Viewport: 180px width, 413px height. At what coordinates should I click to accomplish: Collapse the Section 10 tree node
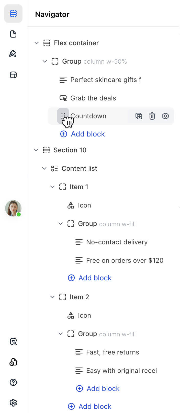(36, 150)
